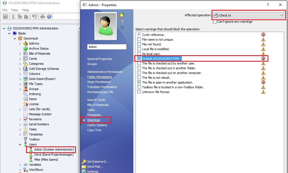Open the View menu
Image resolution: width=288 pixels, height=173 pixels.
(x=15, y=10)
